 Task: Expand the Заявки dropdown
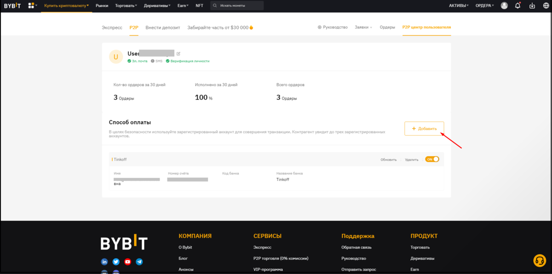tap(363, 27)
